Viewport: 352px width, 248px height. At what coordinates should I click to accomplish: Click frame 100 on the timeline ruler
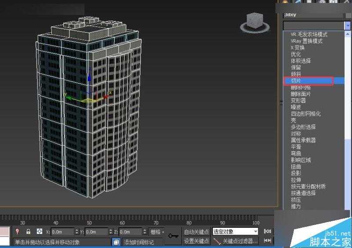[256, 222]
